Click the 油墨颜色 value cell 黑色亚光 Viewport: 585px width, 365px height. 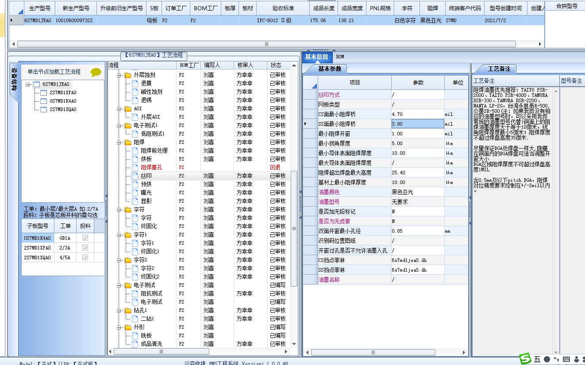pos(418,192)
